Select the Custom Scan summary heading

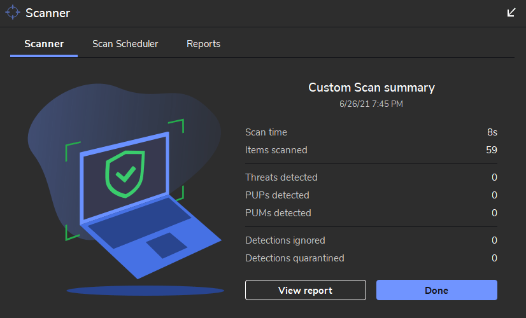tap(371, 88)
